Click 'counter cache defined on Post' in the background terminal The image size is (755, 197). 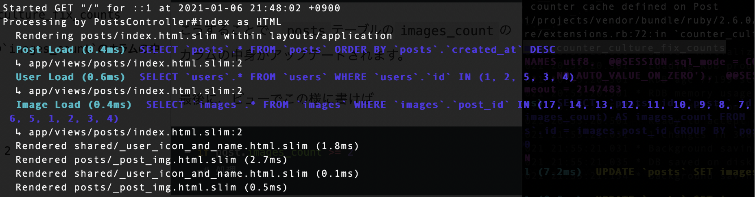click(x=624, y=7)
